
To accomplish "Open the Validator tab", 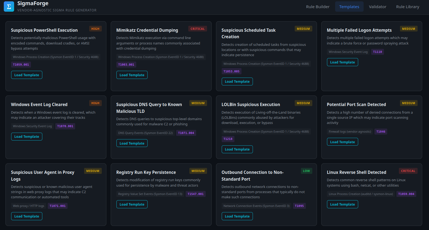I will click(377, 7).
